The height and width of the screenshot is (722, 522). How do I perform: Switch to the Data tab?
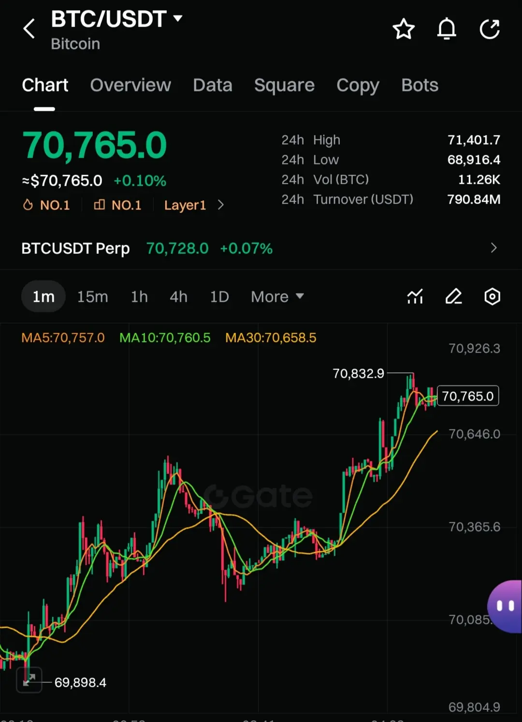click(x=213, y=85)
